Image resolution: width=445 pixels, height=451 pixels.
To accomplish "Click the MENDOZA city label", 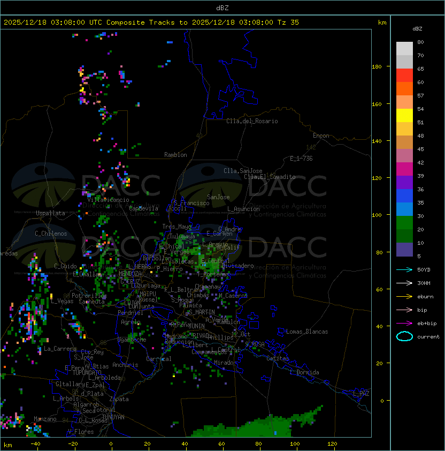I will click(x=130, y=274).
